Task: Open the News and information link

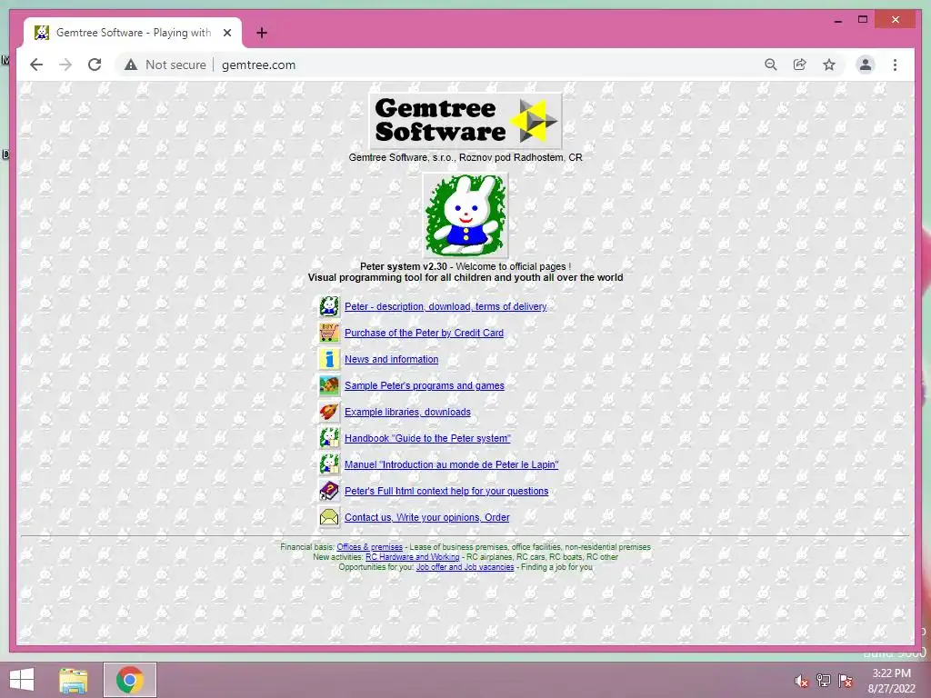Action: [391, 359]
